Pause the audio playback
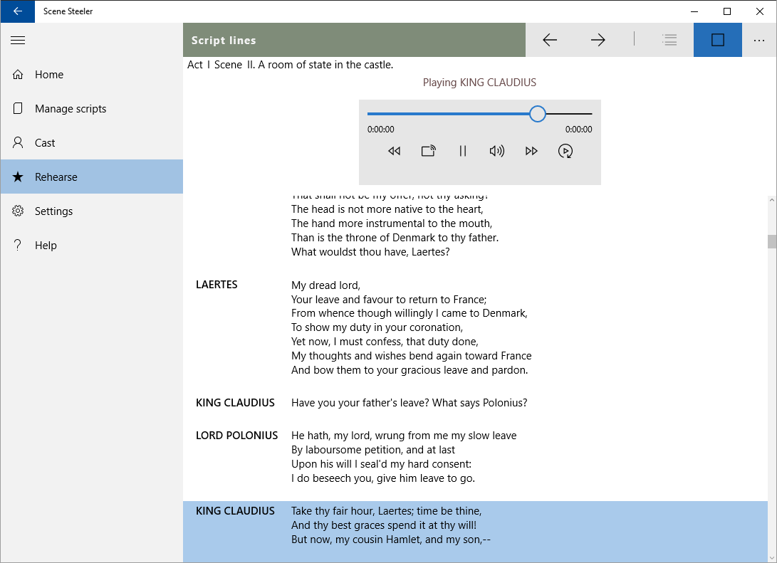The width and height of the screenshot is (777, 563). (462, 151)
